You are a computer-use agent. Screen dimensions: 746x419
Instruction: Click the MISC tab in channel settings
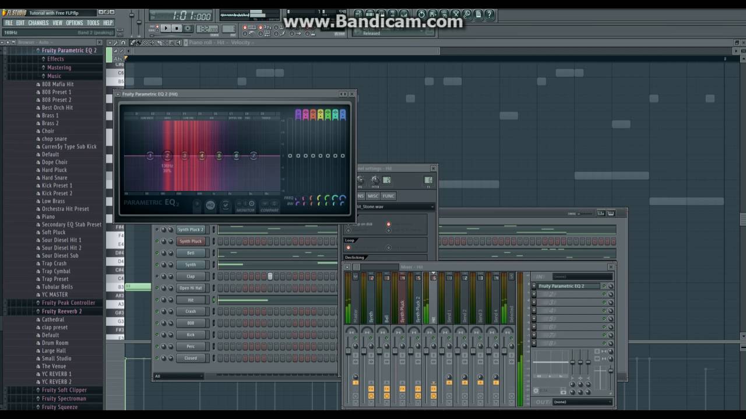373,196
